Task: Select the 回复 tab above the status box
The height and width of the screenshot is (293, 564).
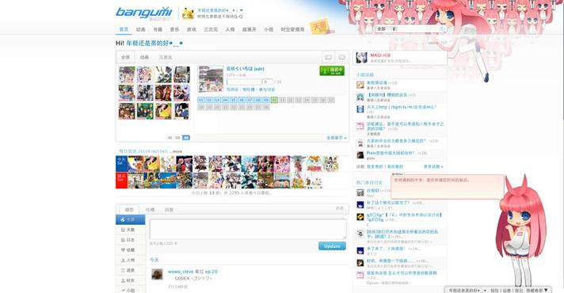Action: pyautogui.click(x=169, y=210)
